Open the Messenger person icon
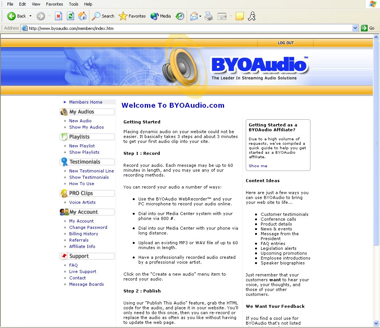This screenshot has width=380, height=328. pos(252,16)
